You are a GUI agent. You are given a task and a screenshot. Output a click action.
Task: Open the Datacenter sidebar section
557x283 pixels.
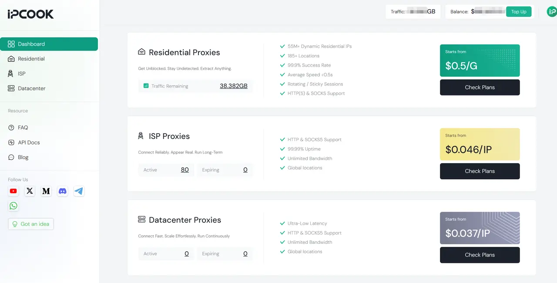30,88
